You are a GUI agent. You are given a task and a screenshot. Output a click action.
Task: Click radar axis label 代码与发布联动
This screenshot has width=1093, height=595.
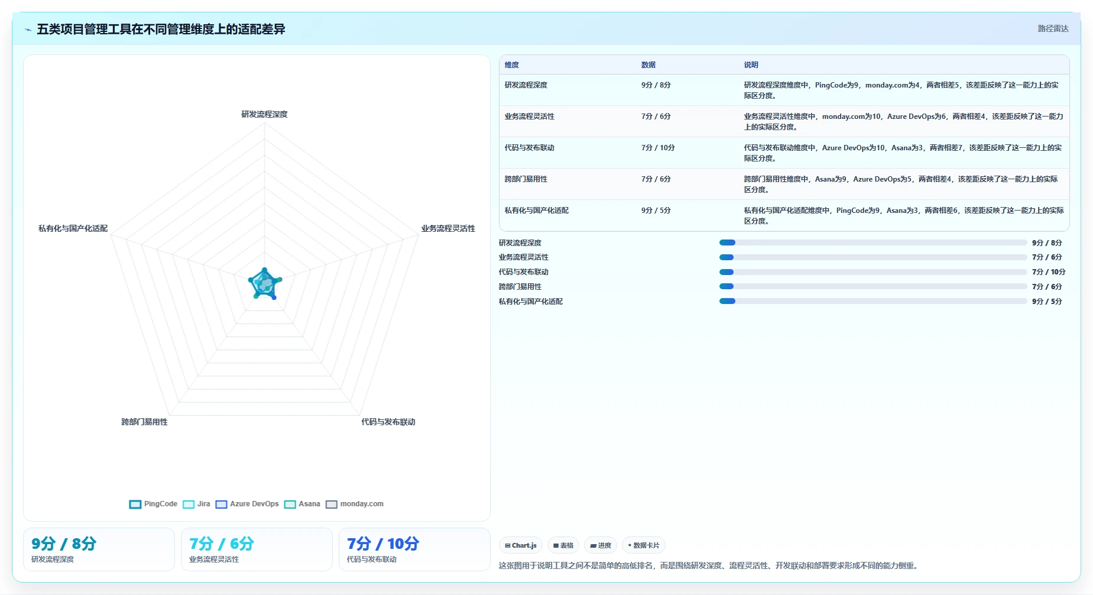[x=388, y=422]
